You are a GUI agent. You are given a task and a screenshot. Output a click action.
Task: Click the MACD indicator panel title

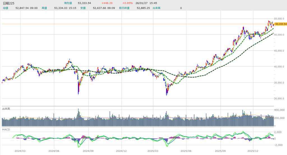coord(6,130)
